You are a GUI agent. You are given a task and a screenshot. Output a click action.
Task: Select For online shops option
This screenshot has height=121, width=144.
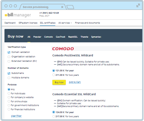9,101
